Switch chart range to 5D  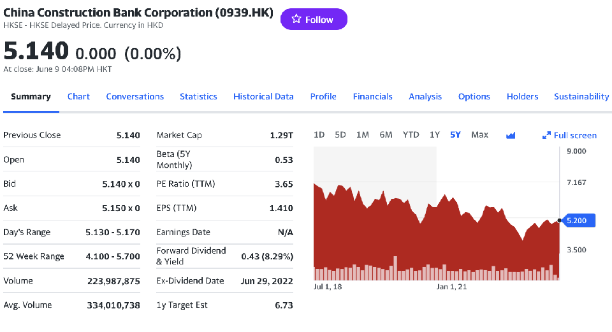point(340,134)
